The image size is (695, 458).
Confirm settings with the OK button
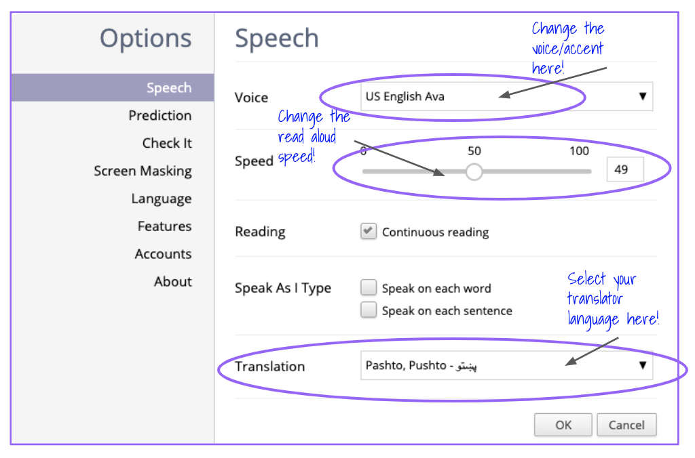point(563,425)
